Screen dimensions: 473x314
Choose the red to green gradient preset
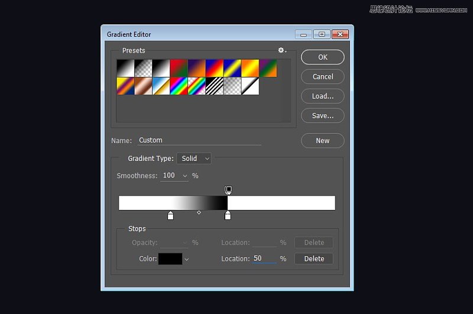[179, 68]
